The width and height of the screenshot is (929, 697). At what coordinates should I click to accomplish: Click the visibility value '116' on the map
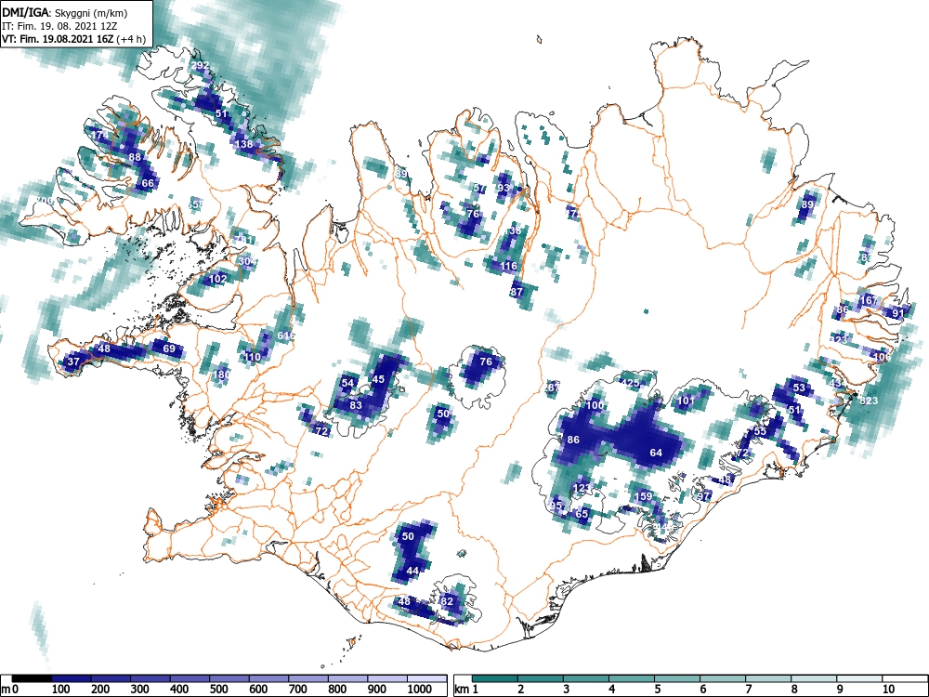[x=508, y=266]
